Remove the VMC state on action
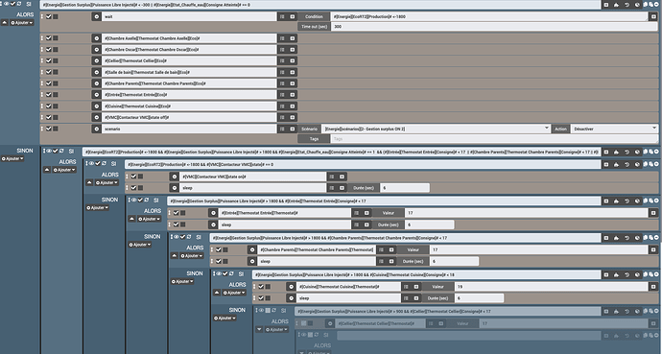This screenshot has height=354, width=662. pos(174,177)
